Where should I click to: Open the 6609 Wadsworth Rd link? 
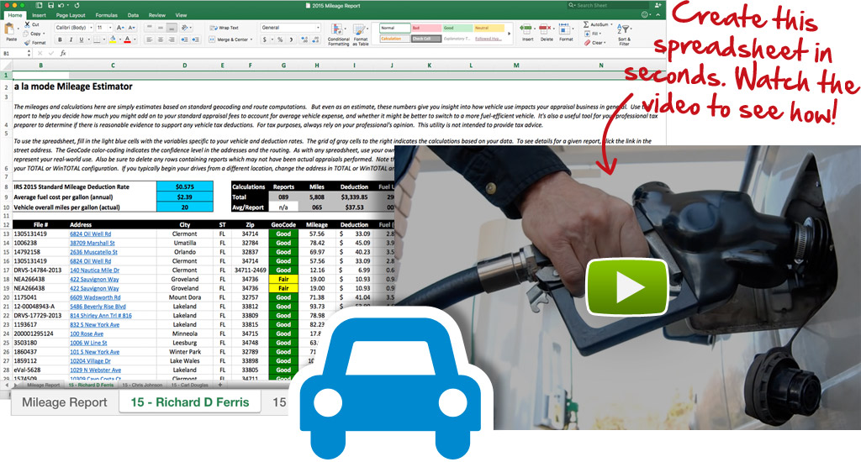pos(95,297)
